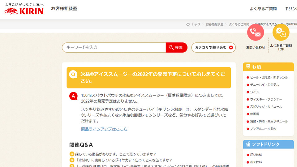
Task: Select ノンアルコール飲料 category
Action: [x=263, y=129]
